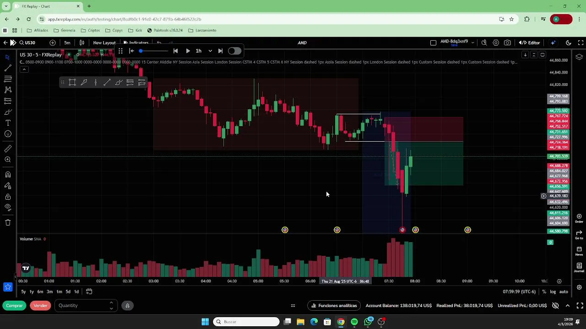Open the 5m timeframe selector
586x329 pixels.
pos(67,42)
